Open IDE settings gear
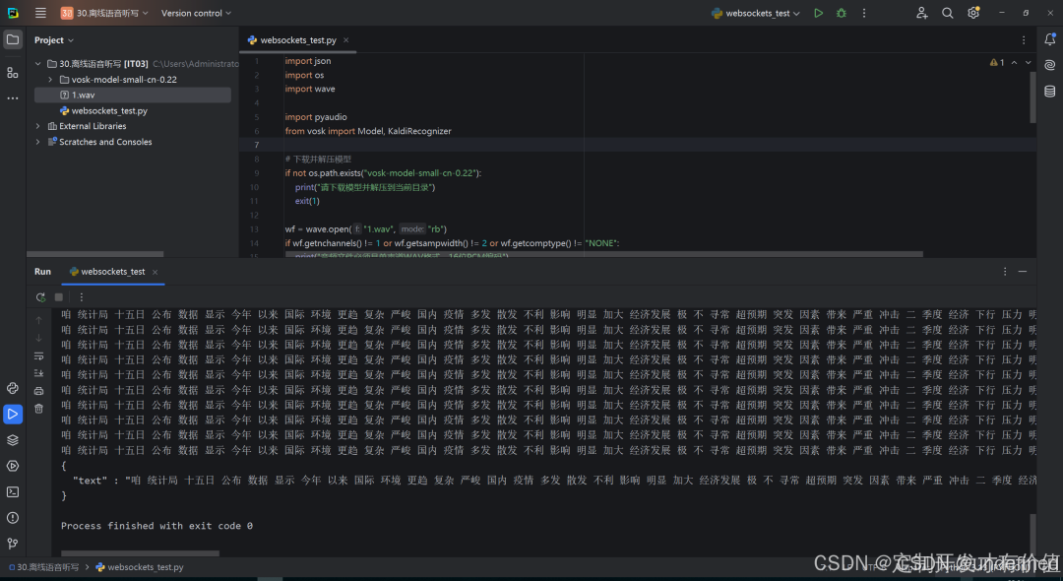The width and height of the screenshot is (1063, 581). click(973, 13)
